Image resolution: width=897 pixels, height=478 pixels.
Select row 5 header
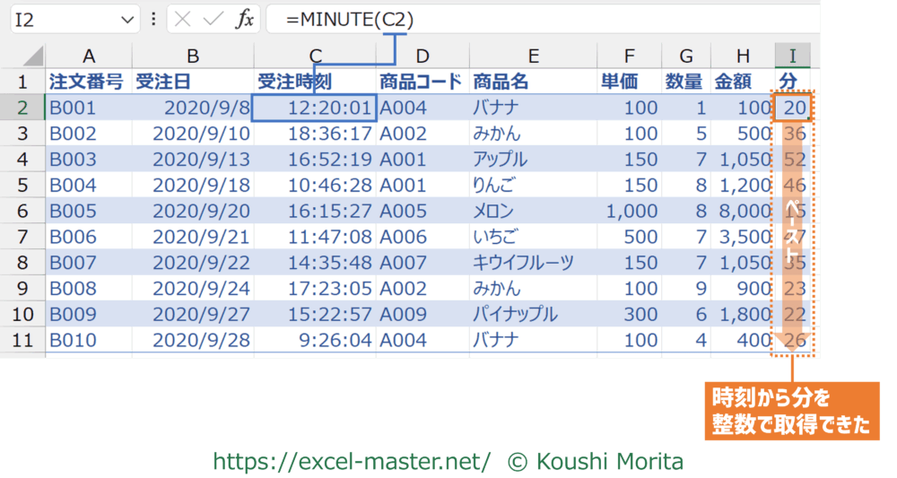pyautogui.click(x=22, y=186)
